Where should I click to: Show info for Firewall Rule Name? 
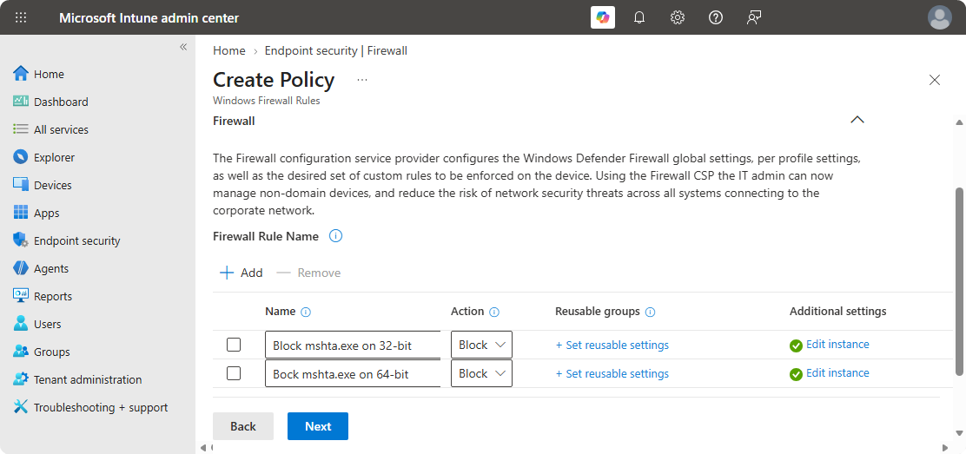pos(336,236)
